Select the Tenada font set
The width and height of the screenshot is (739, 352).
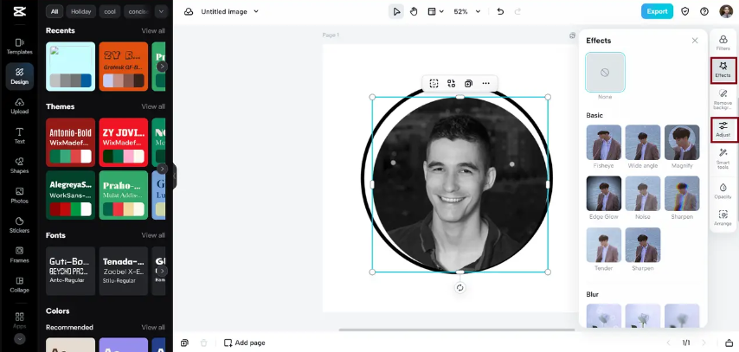(x=124, y=271)
